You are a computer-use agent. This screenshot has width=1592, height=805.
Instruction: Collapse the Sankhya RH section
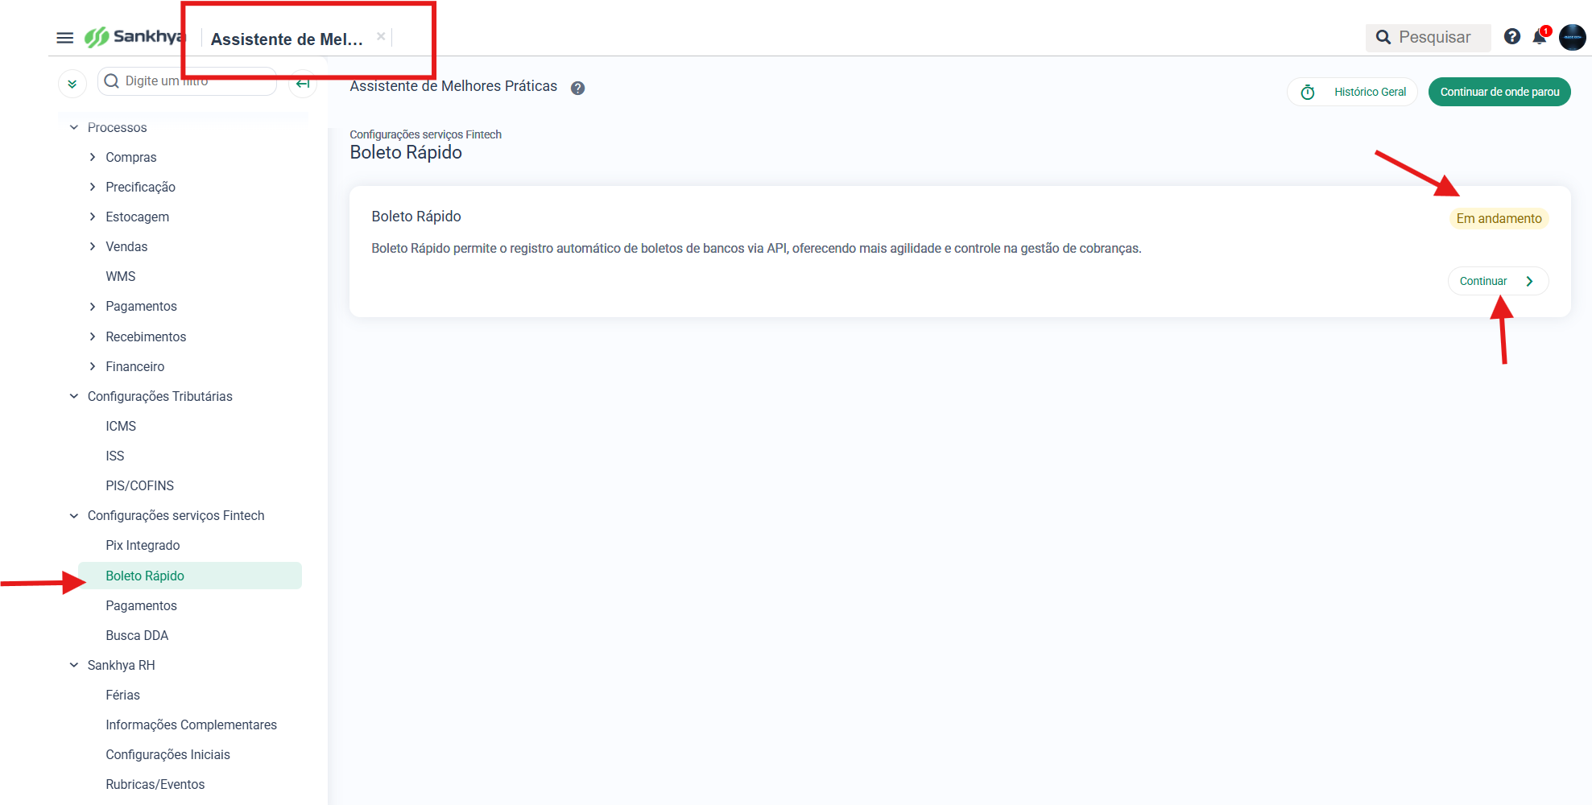(74, 665)
